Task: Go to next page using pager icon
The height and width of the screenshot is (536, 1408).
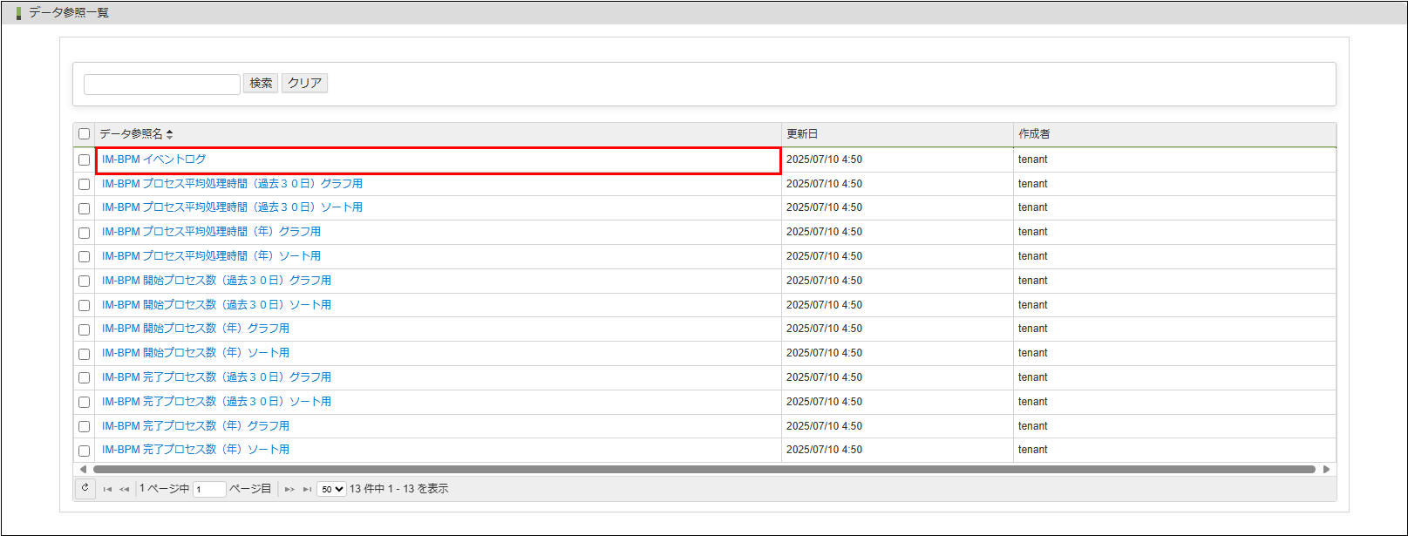Action: pyautogui.click(x=289, y=489)
